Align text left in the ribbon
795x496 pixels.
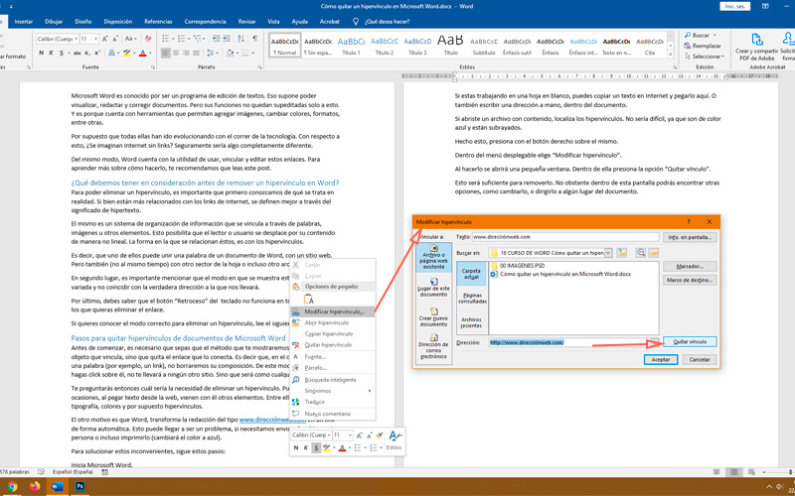166,53
